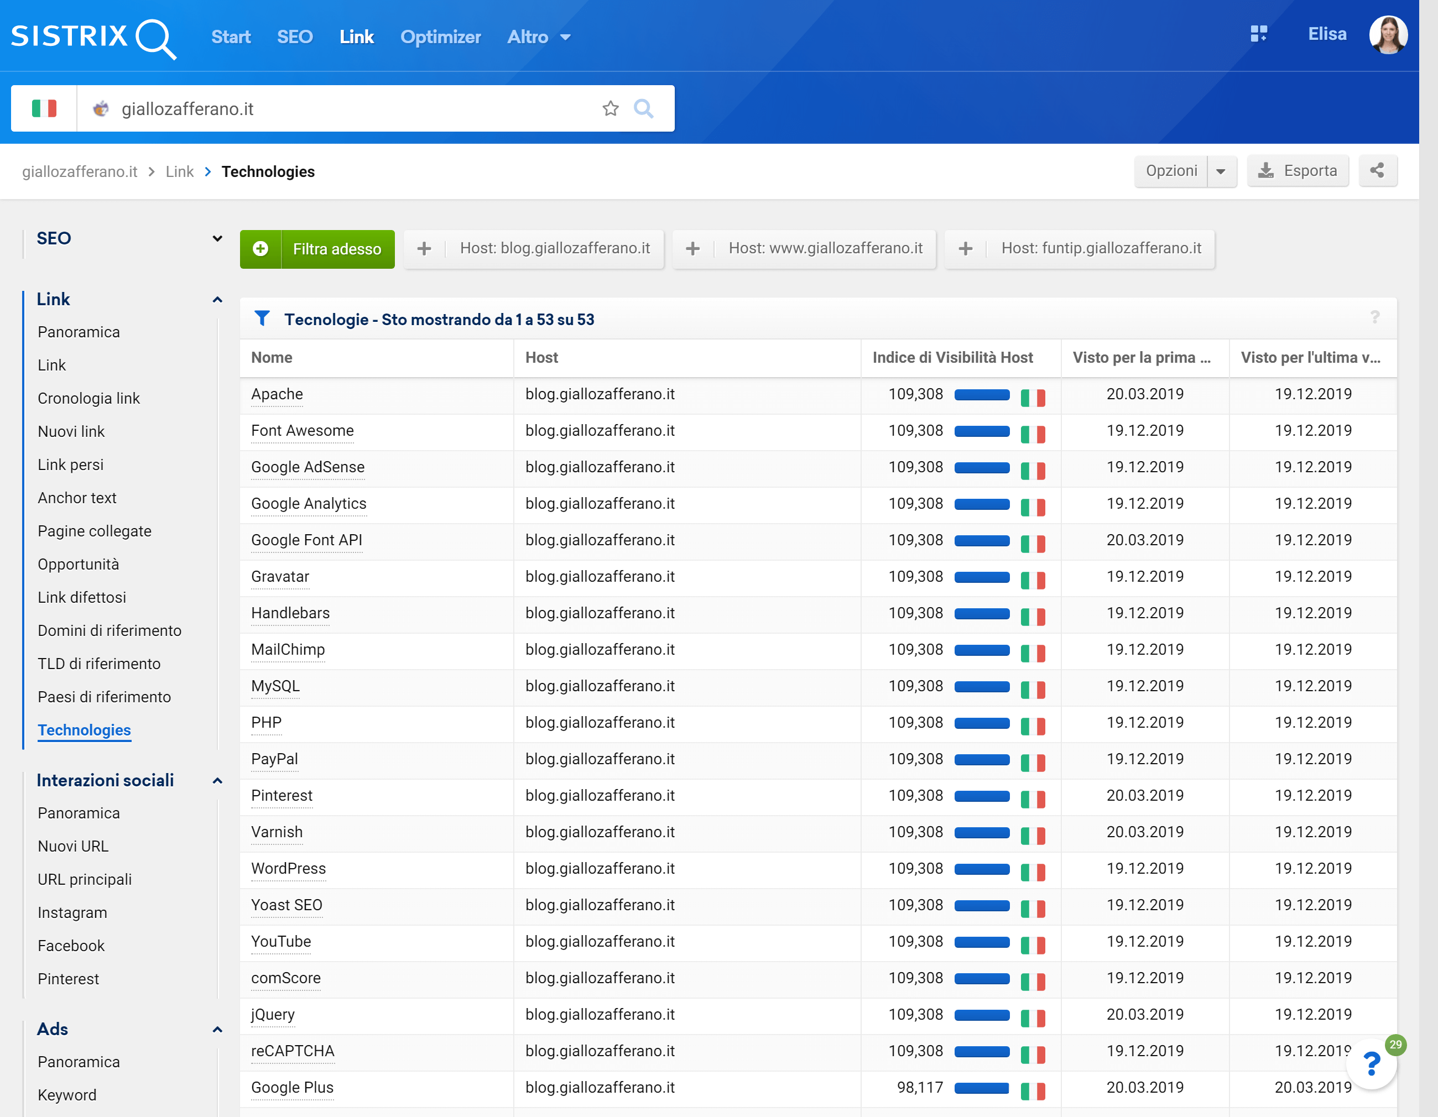Open Paesi di riferimento in the sidebar
The height and width of the screenshot is (1117, 1438).
click(104, 696)
